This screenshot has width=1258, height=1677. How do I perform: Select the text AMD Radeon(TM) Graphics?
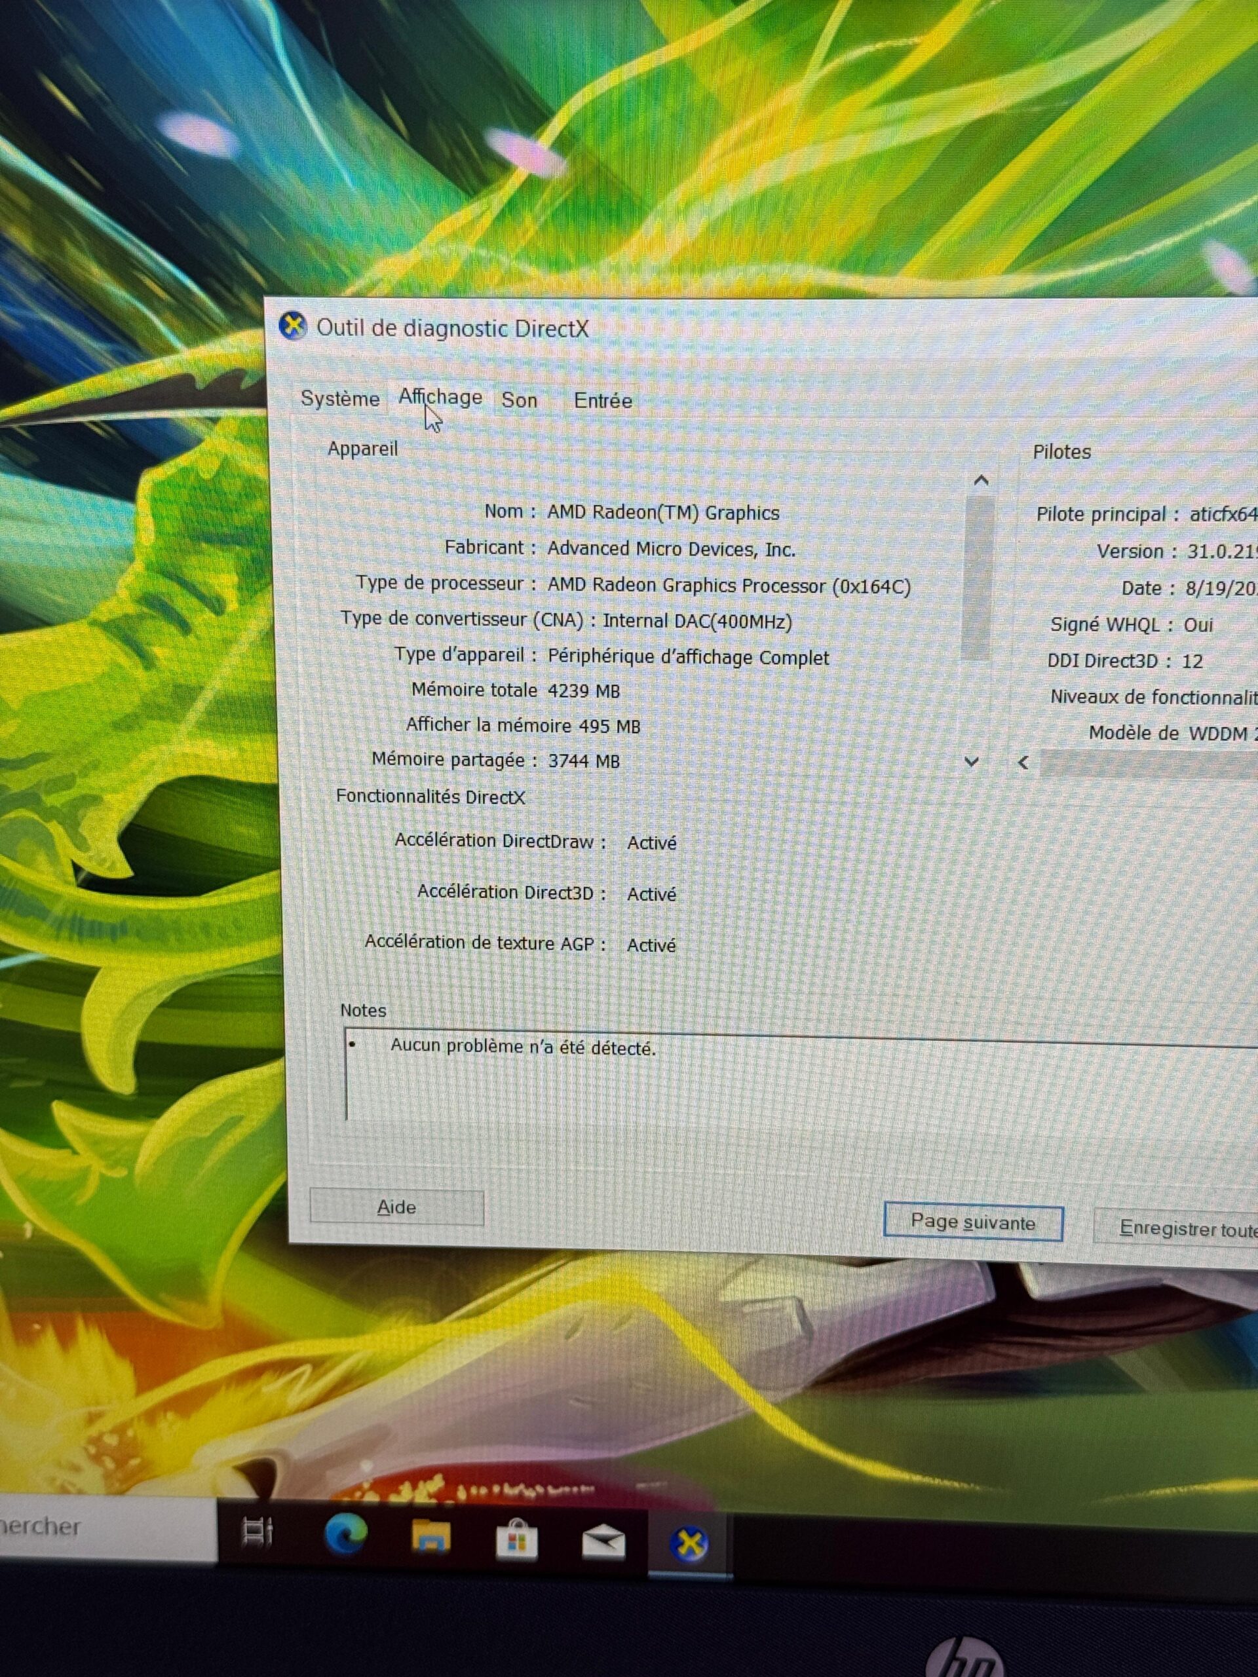pos(664,514)
